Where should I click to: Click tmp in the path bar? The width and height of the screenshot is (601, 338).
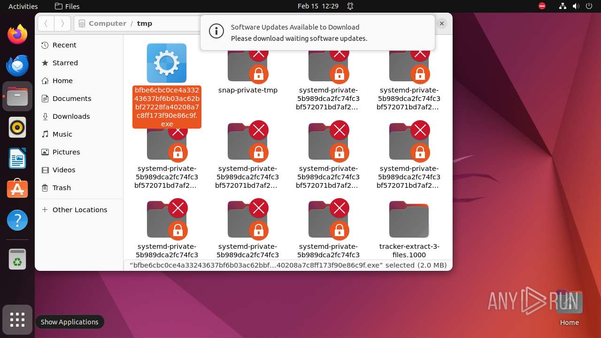coord(145,23)
